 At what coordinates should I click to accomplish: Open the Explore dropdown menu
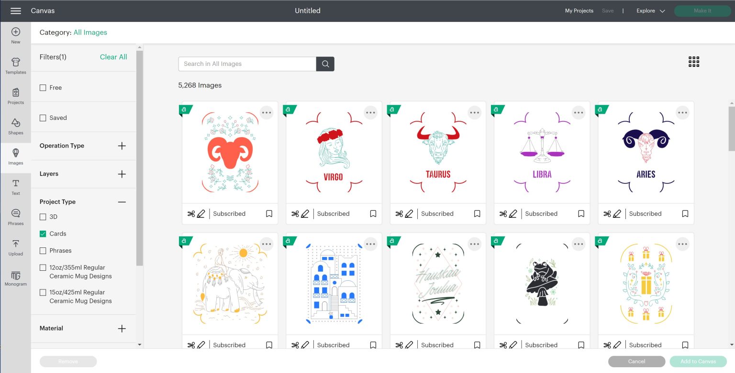pyautogui.click(x=650, y=11)
